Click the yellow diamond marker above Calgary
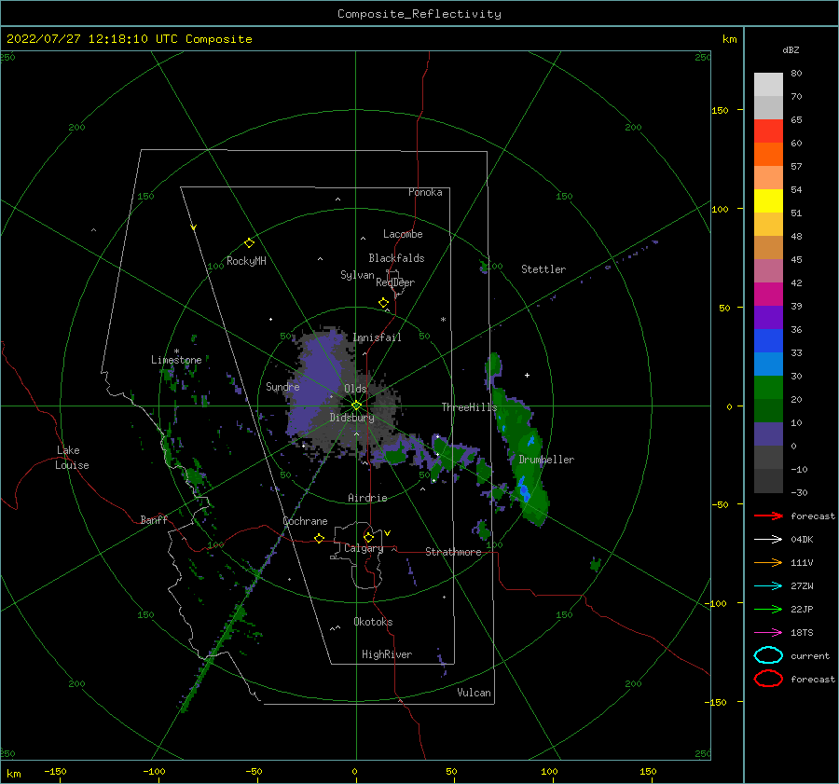 pyautogui.click(x=368, y=537)
